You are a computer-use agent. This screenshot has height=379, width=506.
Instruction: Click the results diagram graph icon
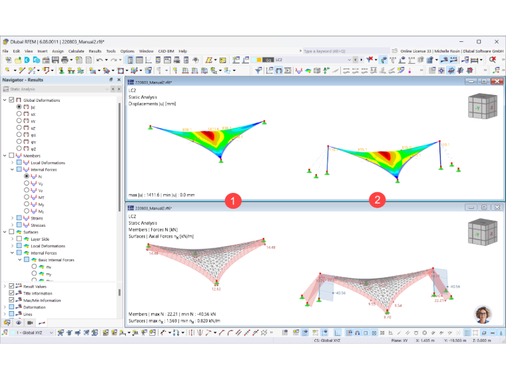click(148, 60)
